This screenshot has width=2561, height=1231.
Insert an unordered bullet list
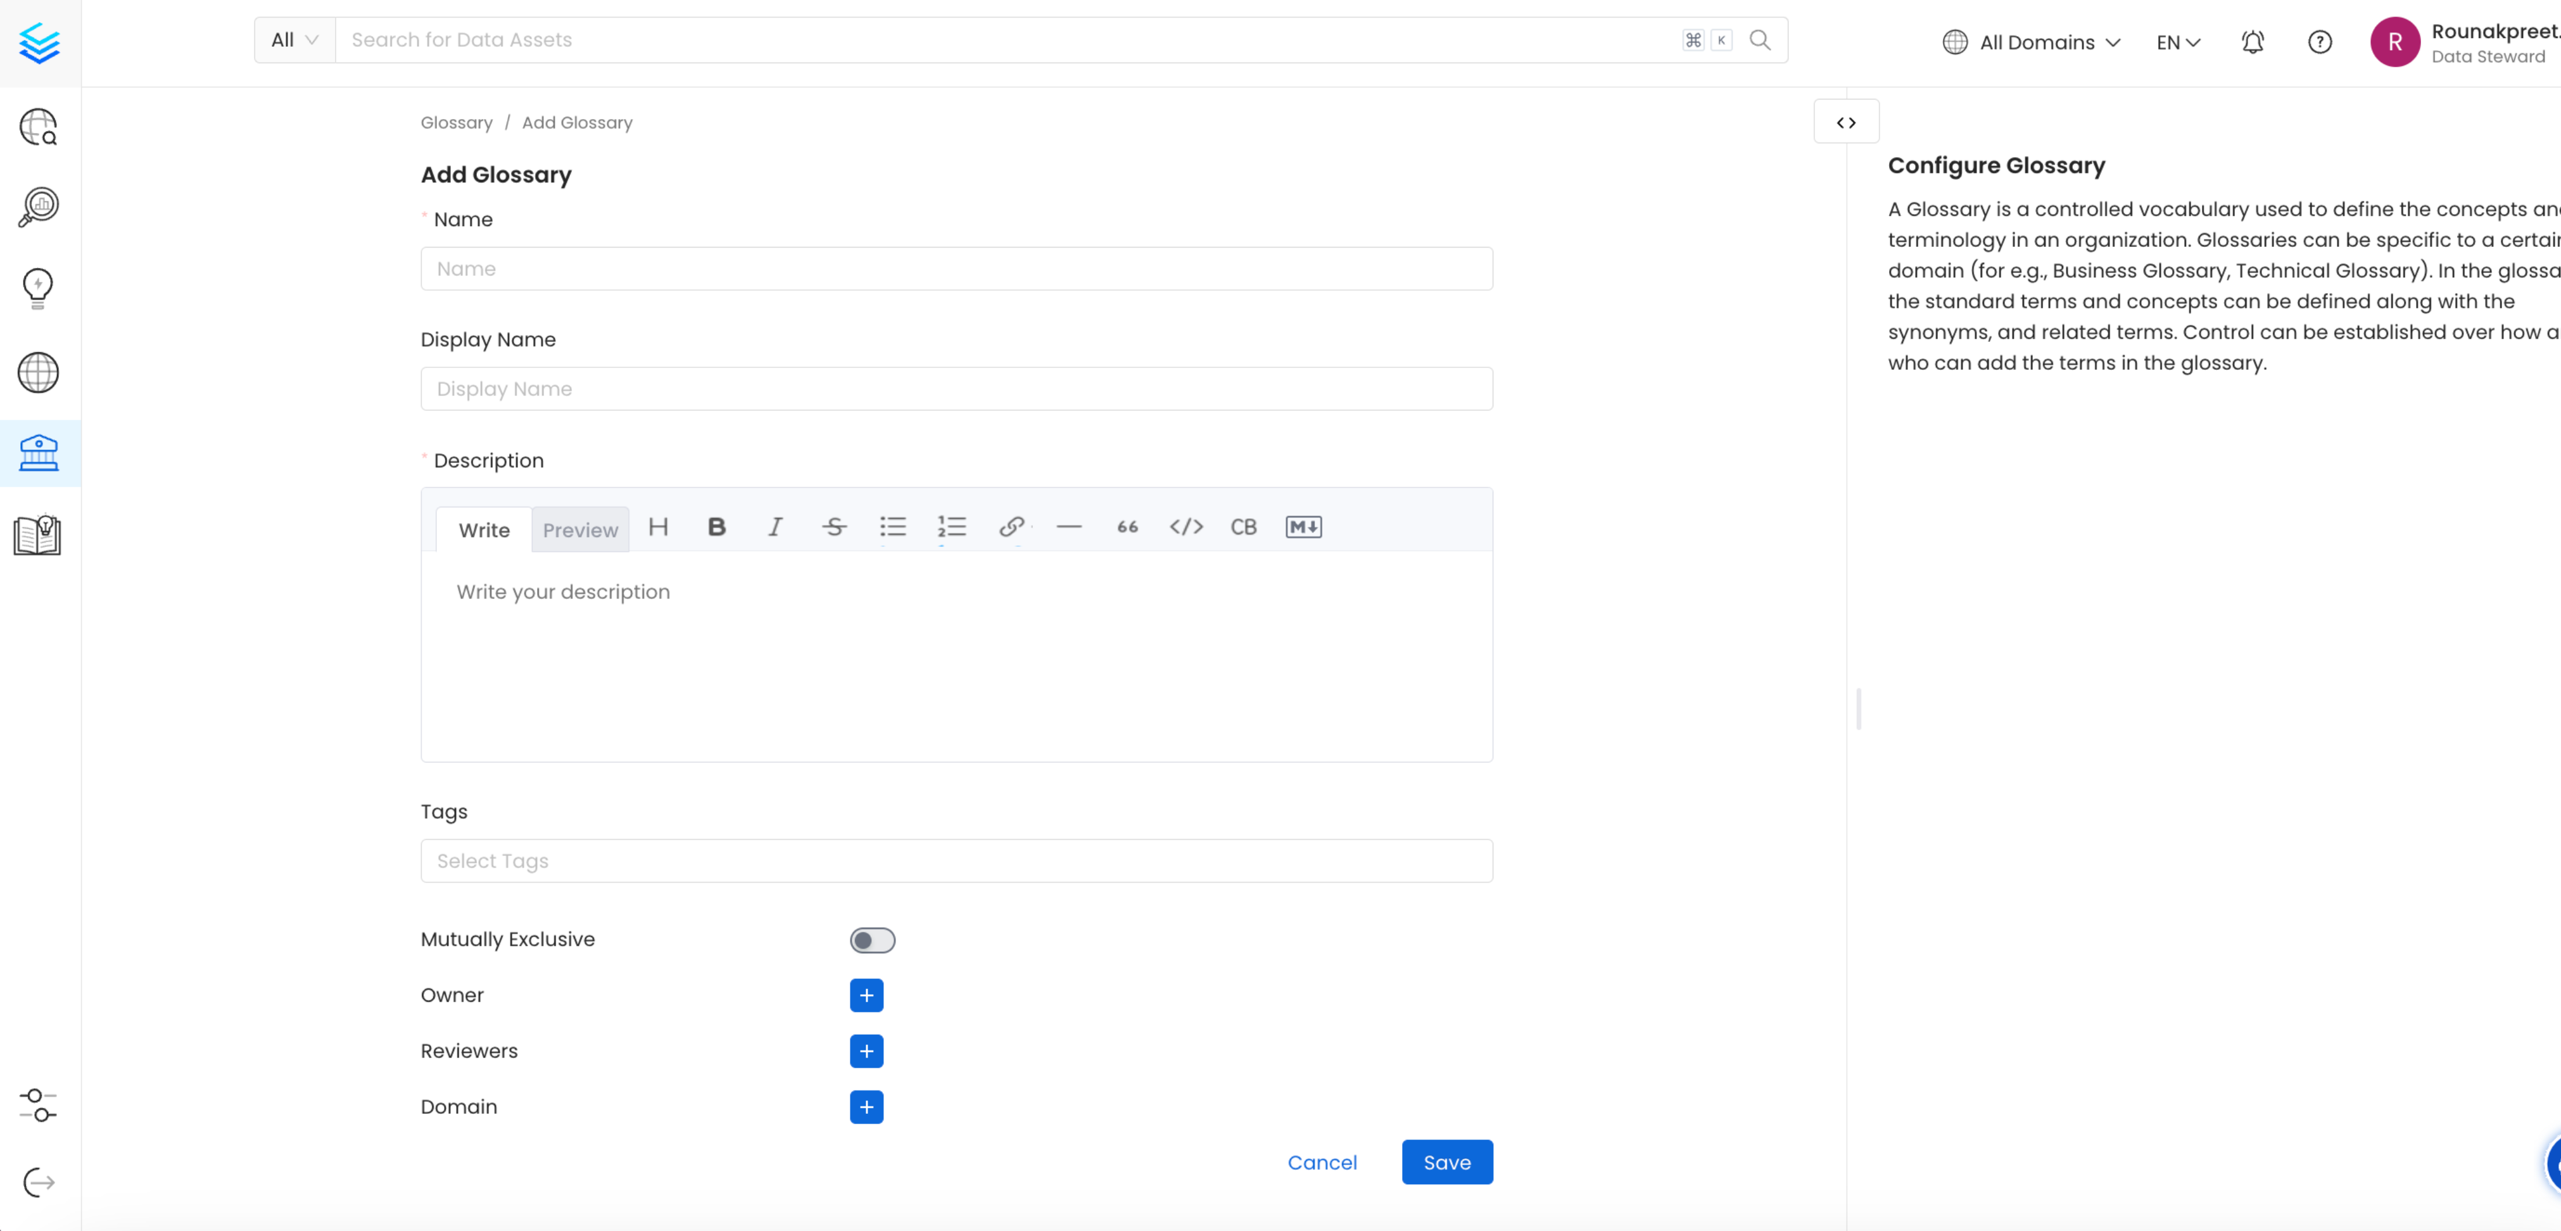(x=893, y=527)
